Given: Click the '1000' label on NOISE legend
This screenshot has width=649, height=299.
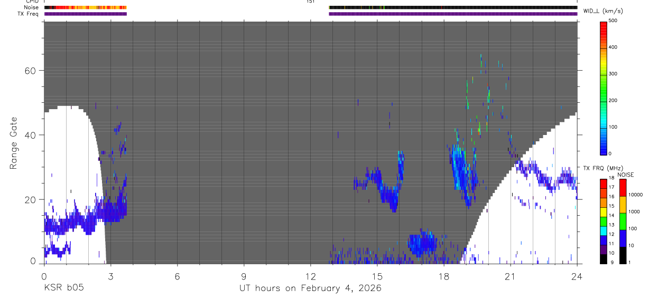Looking at the screenshot, I should pyautogui.click(x=635, y=211).
